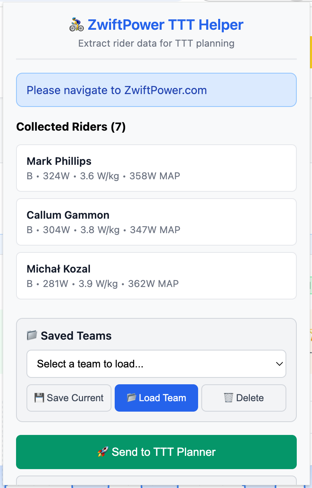
Task: Click the 'Please navigate to ZwiftPower.com' banner
Action: pos(156,90)
